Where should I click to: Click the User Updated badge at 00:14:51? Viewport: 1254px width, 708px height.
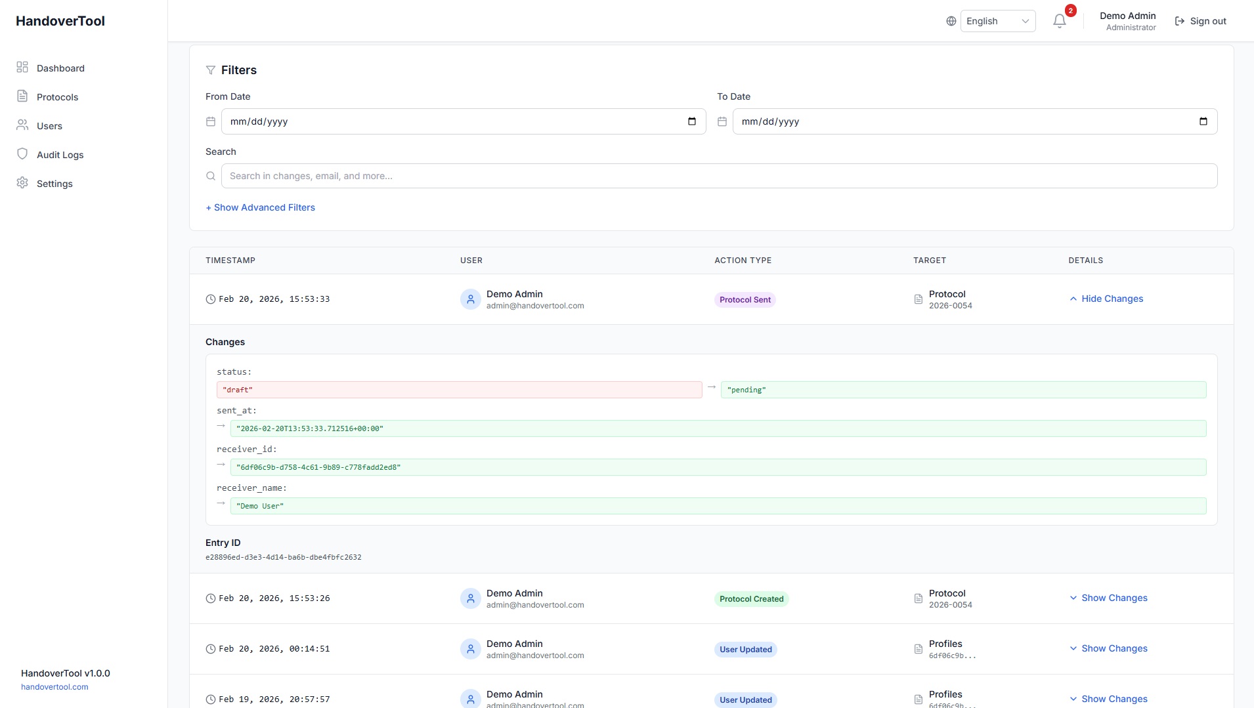pyautogui.click(x=746, y=650)
